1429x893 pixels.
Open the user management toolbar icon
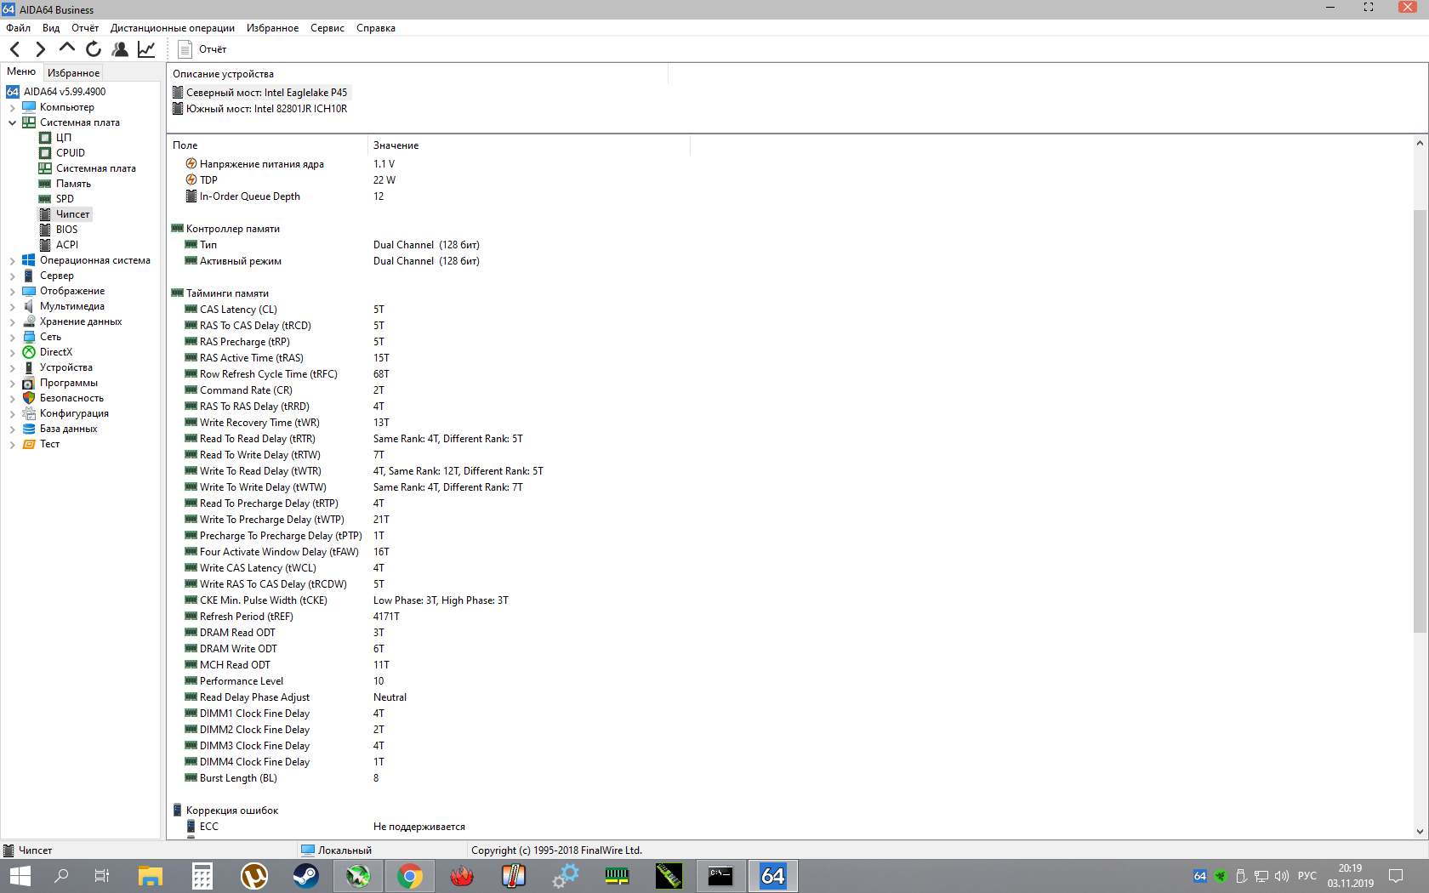pos(120,49)
